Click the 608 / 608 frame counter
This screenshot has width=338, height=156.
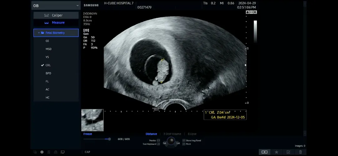point(124,139)
